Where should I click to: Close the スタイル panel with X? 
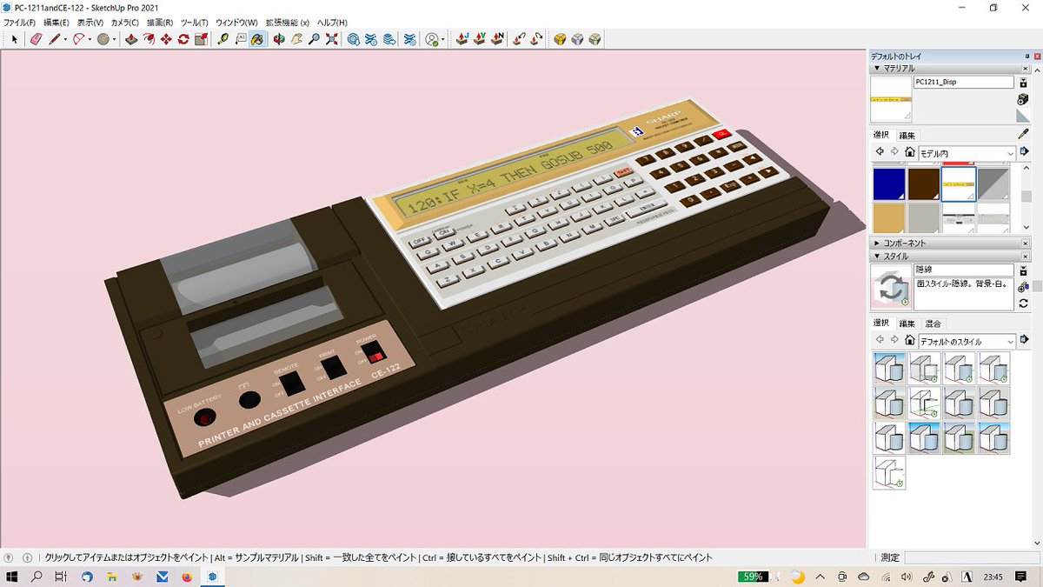point(1026,257)
